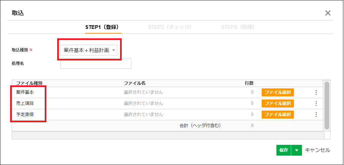Select the 売上項目 row label
Viewport: 344px width, 165px height.
(x=25, y=104)
